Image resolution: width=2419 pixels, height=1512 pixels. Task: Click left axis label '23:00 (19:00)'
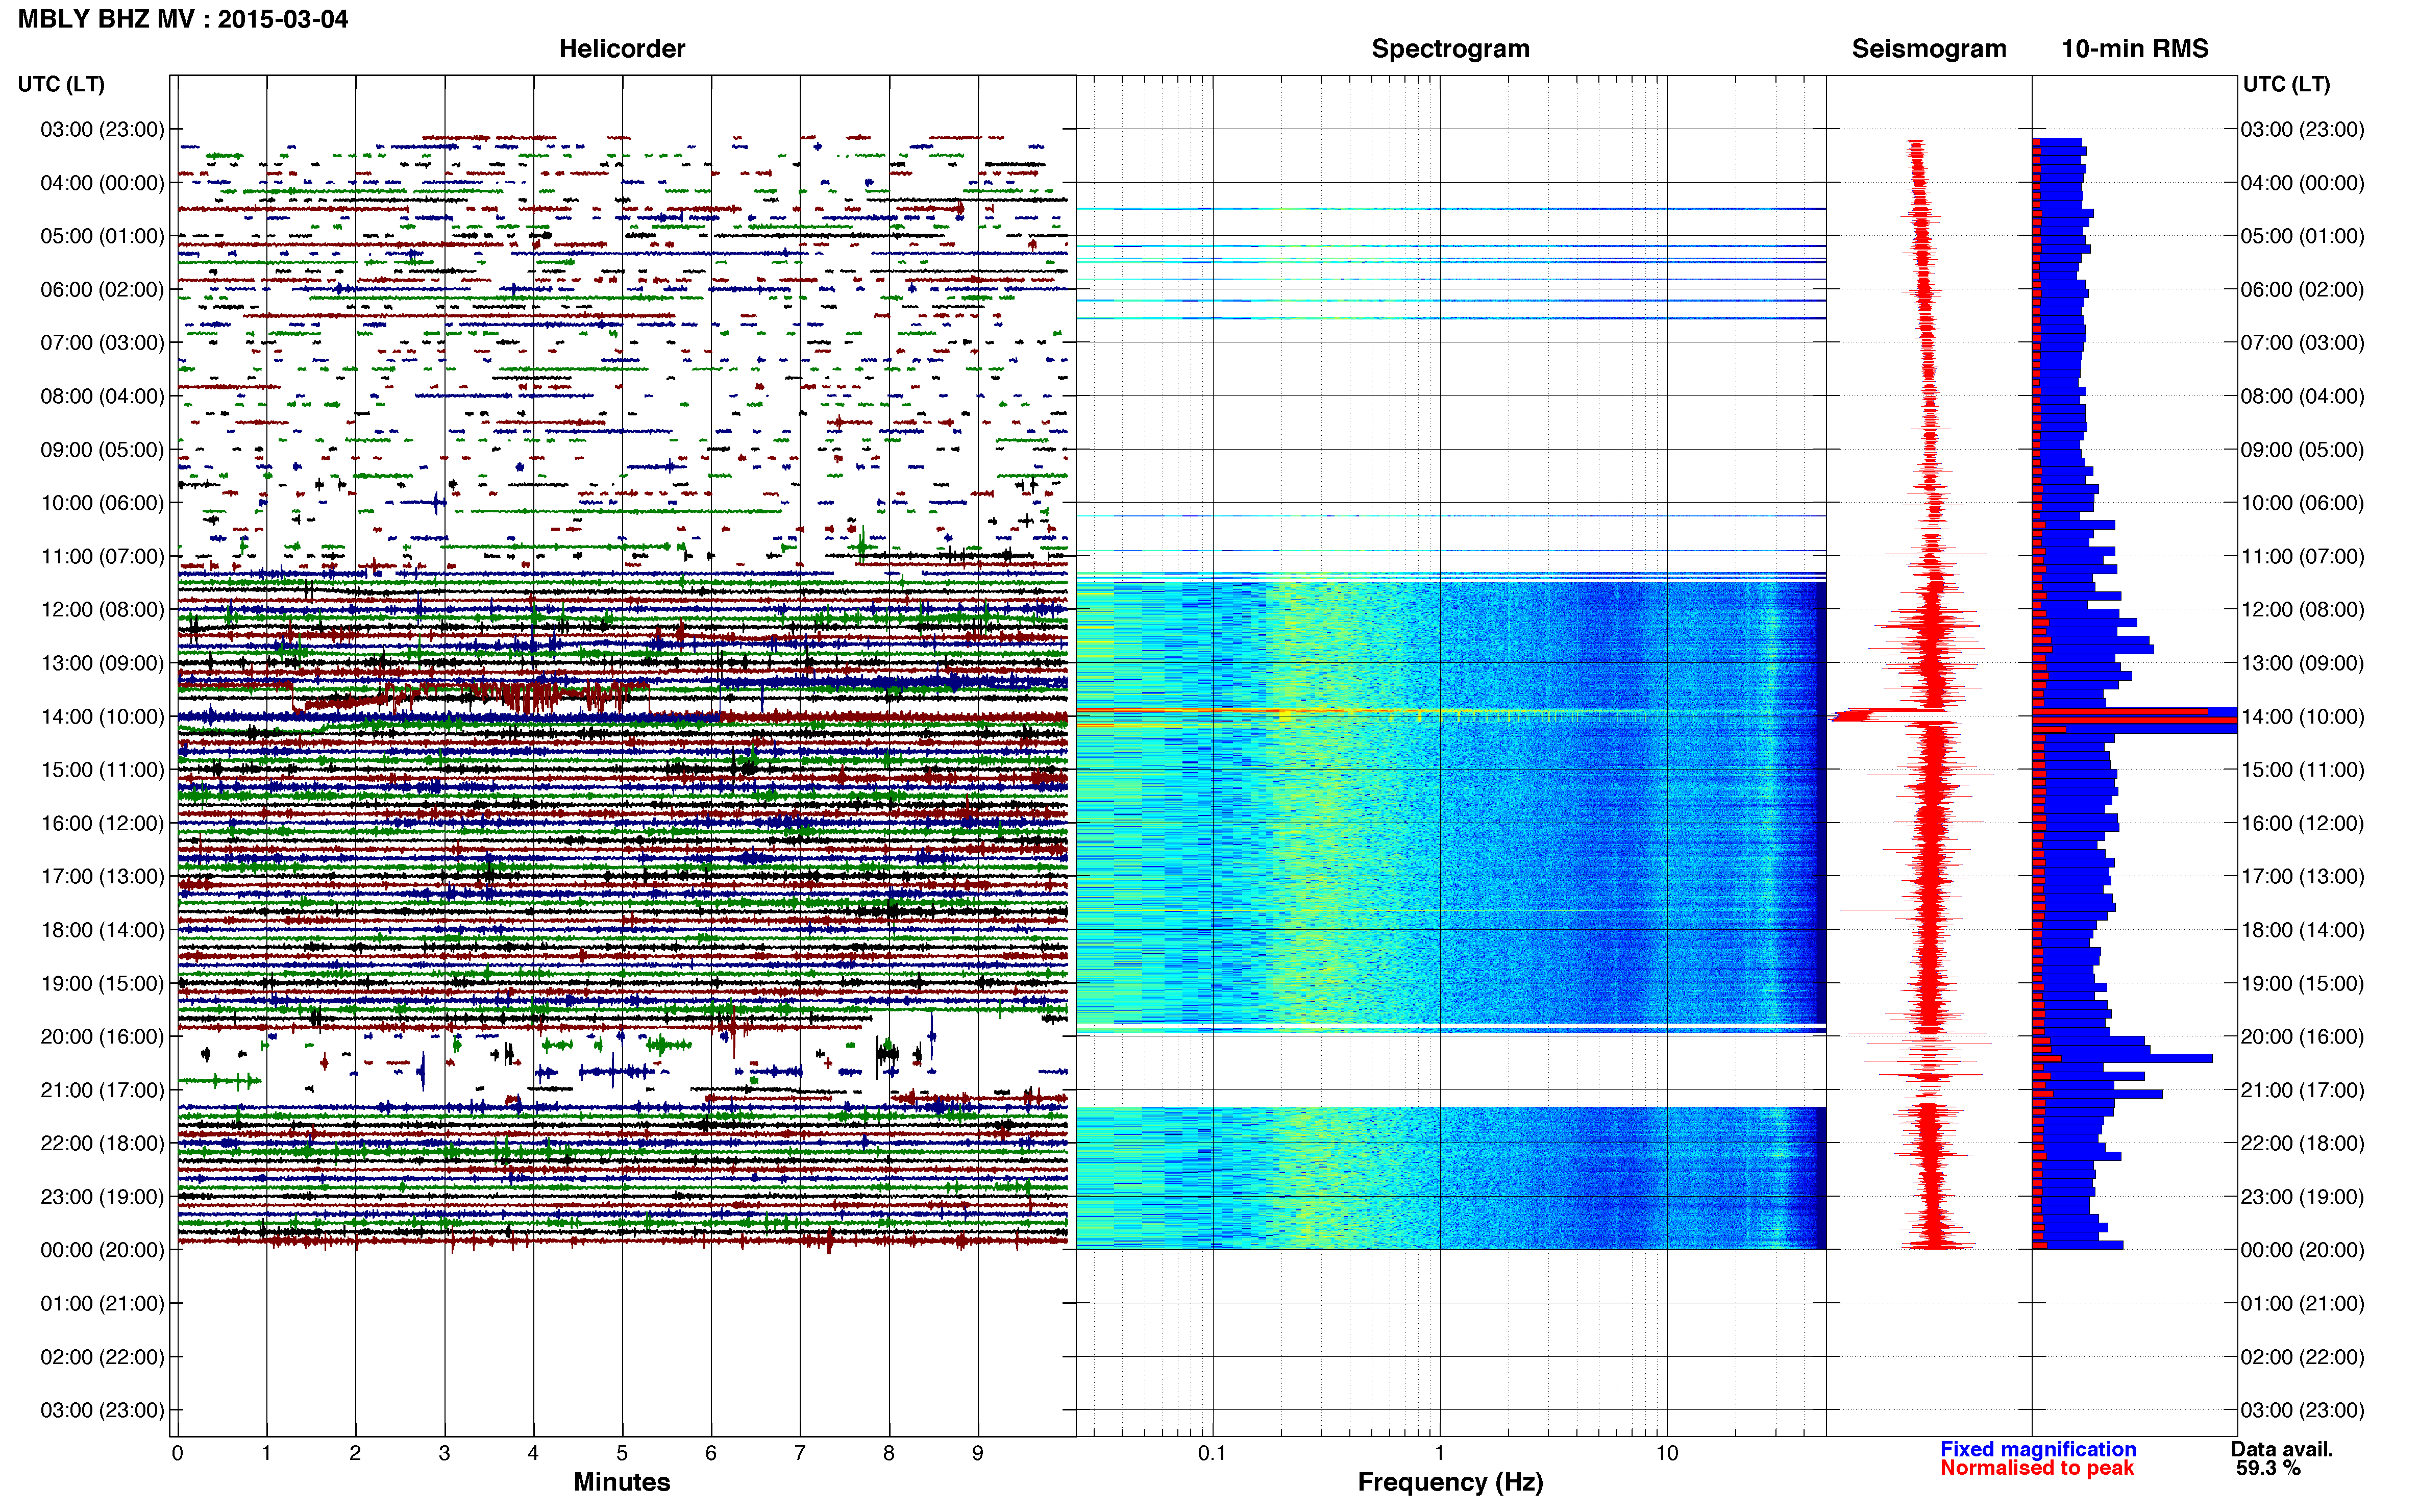click(102, 1197)
